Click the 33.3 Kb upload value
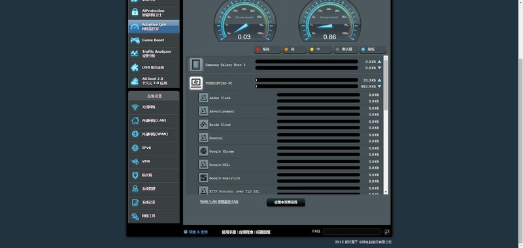Screen dimensions: 523x248 click(369, 80)
